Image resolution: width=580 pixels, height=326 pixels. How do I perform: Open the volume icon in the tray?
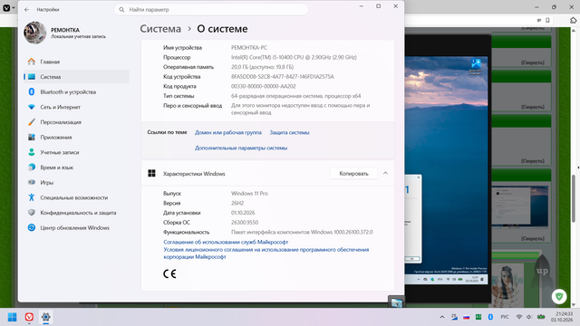(529, 317)
